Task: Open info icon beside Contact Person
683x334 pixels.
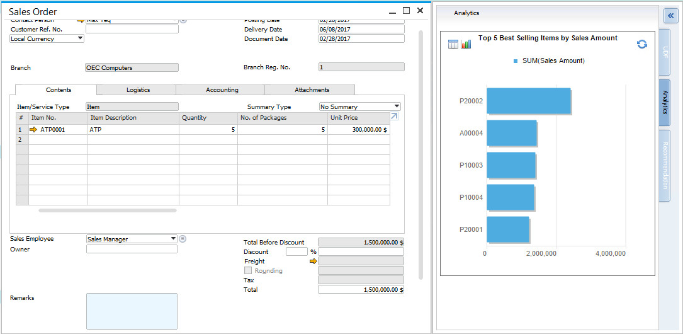Action: (183, 20)
